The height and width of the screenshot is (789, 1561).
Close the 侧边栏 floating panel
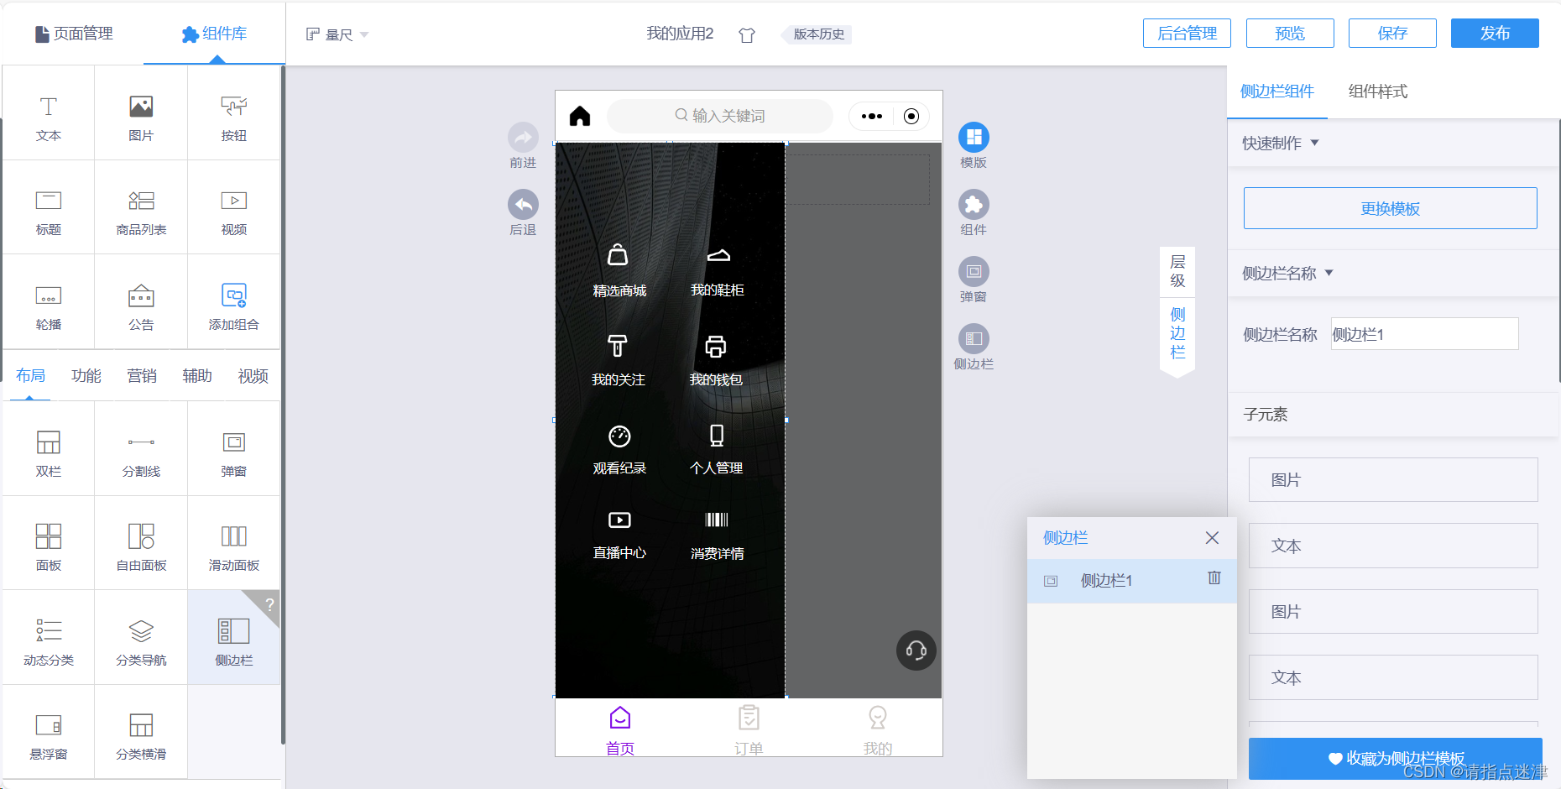1212,538
